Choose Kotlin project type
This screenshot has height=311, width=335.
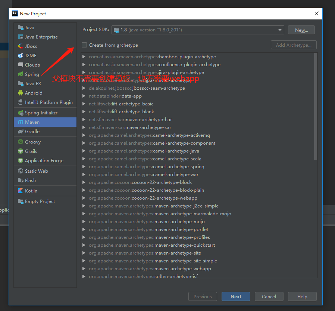(x=45, y=191)
